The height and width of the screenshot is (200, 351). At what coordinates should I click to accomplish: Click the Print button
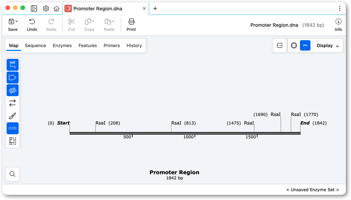tap(131, 25)
